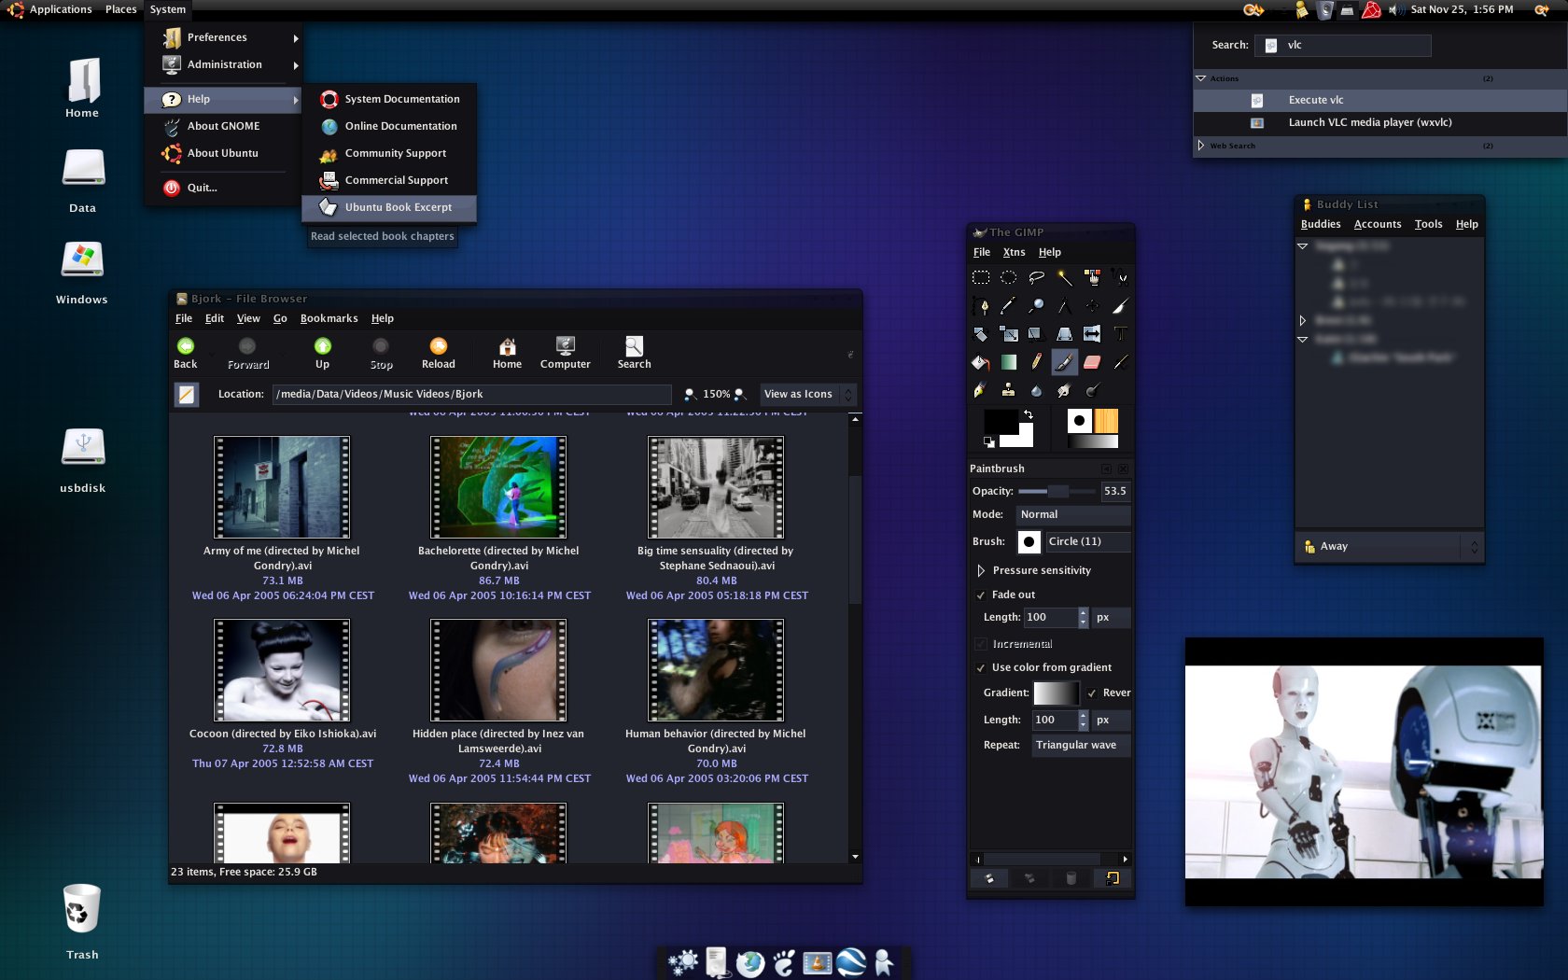Select About GNOME in System menu
Image resolution: width=1568 pixels, height=980 pixels.
coord(224,126)
